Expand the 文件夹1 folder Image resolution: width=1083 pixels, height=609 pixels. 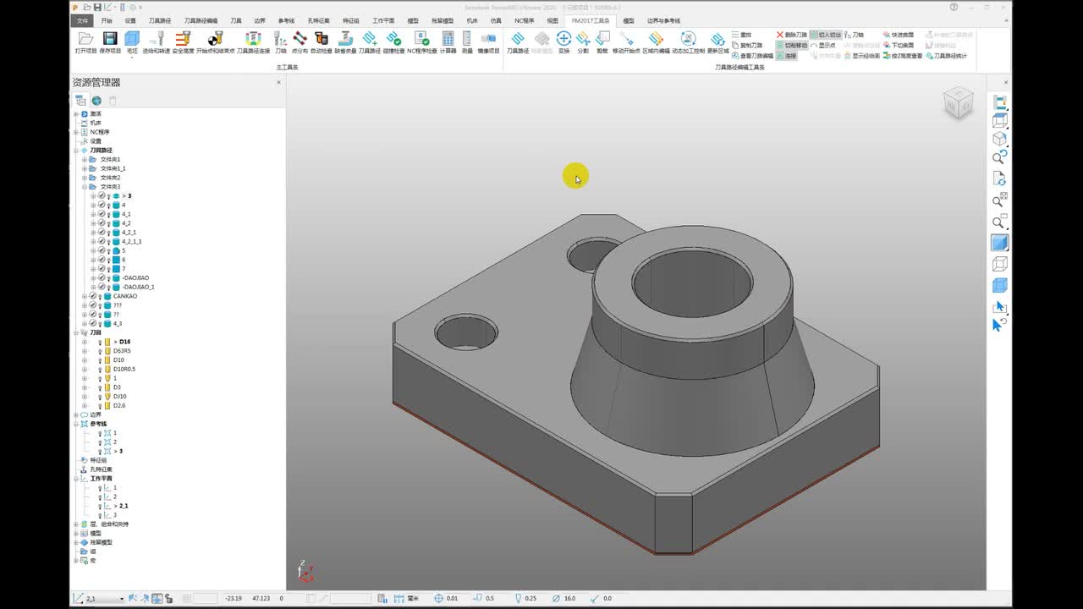pos(85,159)
